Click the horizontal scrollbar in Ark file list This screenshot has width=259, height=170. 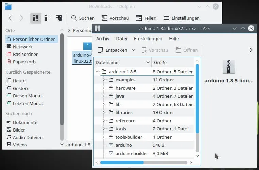pyautogui.click(x=122, y=163)
